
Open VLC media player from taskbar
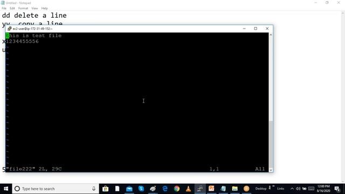pyautogui.click(x=188, y=189)
